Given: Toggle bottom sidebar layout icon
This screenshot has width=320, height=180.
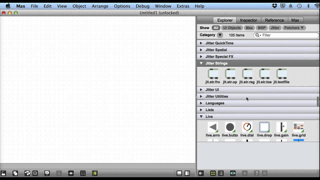Looking at the screenshot, I should (179, 173).
